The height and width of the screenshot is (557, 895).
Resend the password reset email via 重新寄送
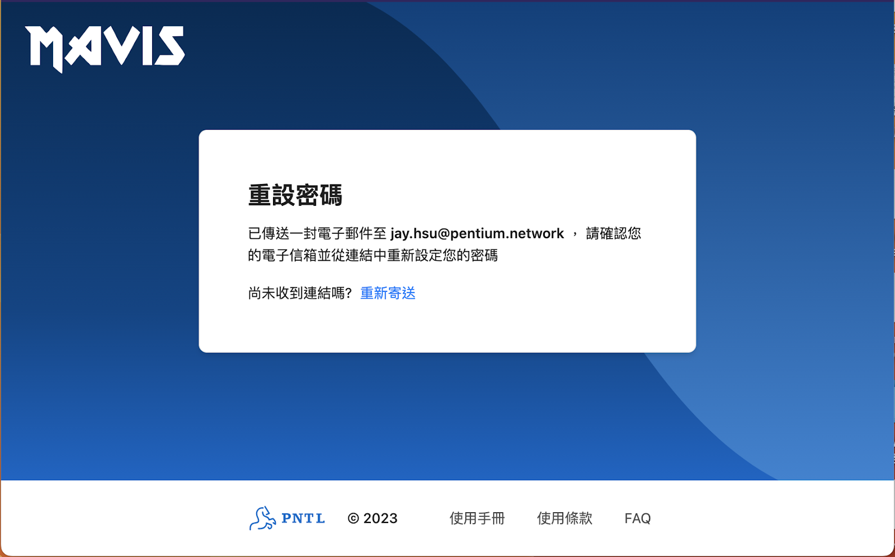(388, 293)
